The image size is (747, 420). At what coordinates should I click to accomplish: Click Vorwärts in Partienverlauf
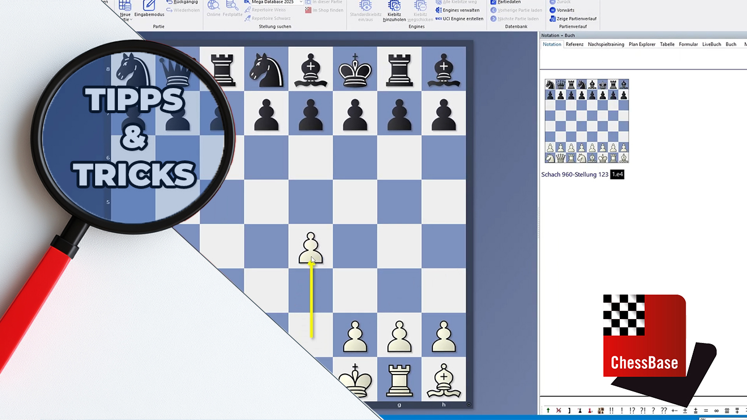click(562, 10)
